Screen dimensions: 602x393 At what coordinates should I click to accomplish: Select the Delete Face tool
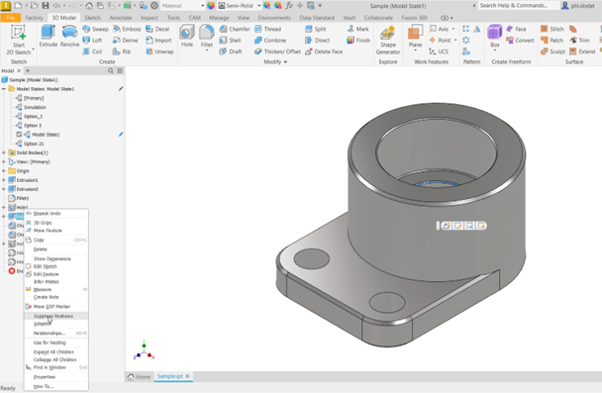(x=324, y=51)
